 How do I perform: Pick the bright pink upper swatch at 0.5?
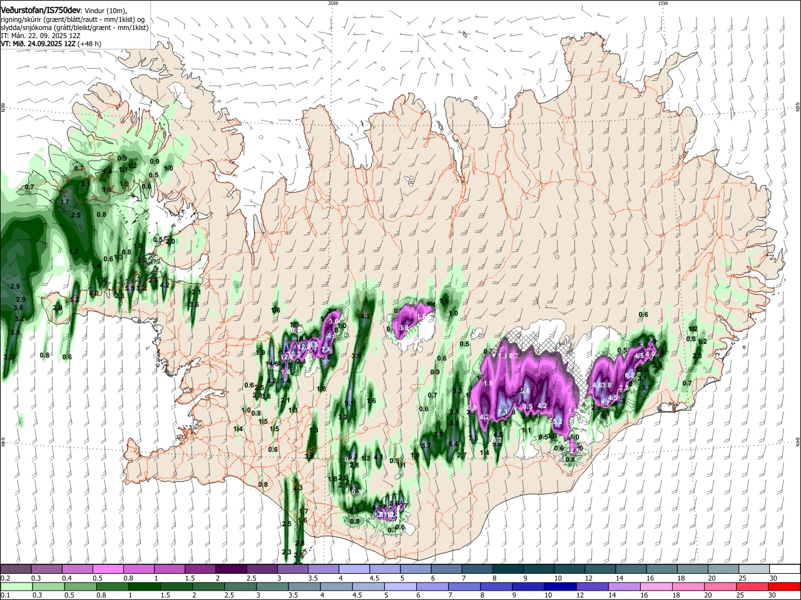click(x=108, y=569)
